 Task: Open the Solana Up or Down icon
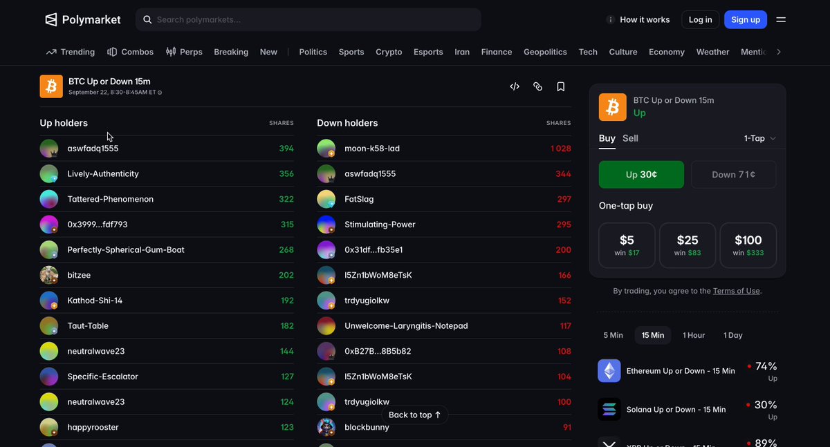609,410
